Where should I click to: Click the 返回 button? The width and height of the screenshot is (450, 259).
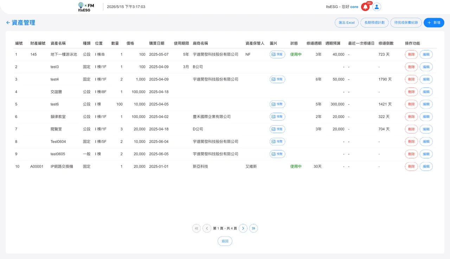225,241
